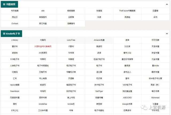Screen dimensions: 171x115
Task: Open the 电子书基地 link
Action: (x=99, y=110)
